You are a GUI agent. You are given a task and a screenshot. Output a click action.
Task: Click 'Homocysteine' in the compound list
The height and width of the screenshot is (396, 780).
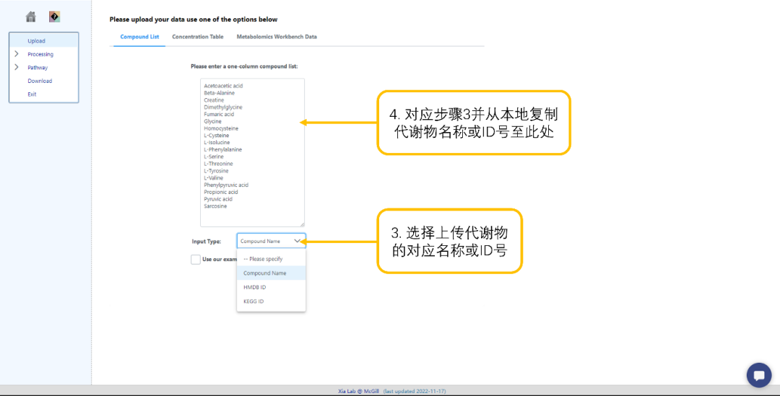pyautogui.click(x=221, y=128)
